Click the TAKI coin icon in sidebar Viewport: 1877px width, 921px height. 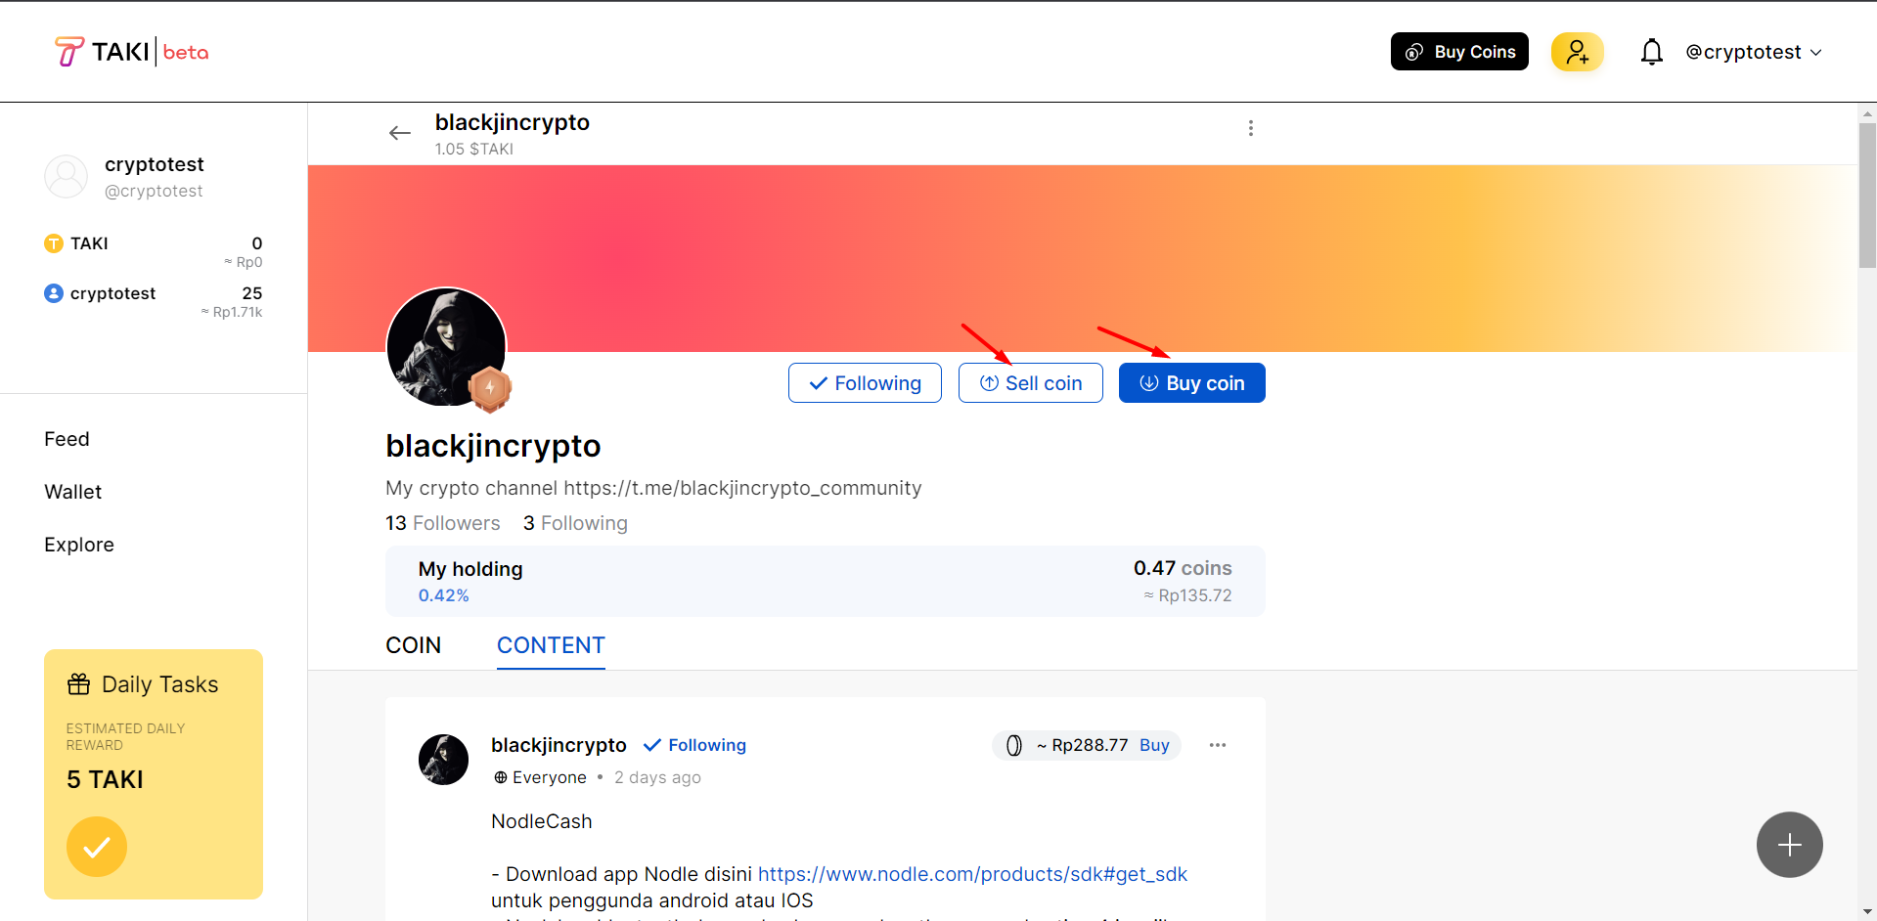coord(54,243)
